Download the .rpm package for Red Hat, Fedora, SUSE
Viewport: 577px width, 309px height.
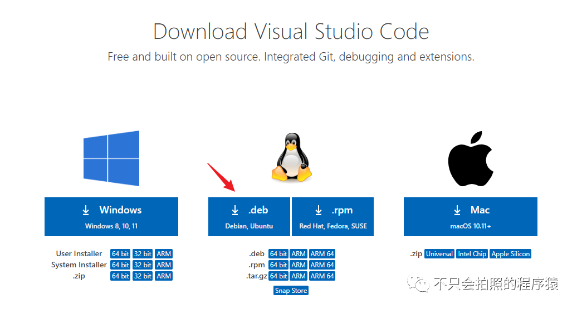pos(332,217)
